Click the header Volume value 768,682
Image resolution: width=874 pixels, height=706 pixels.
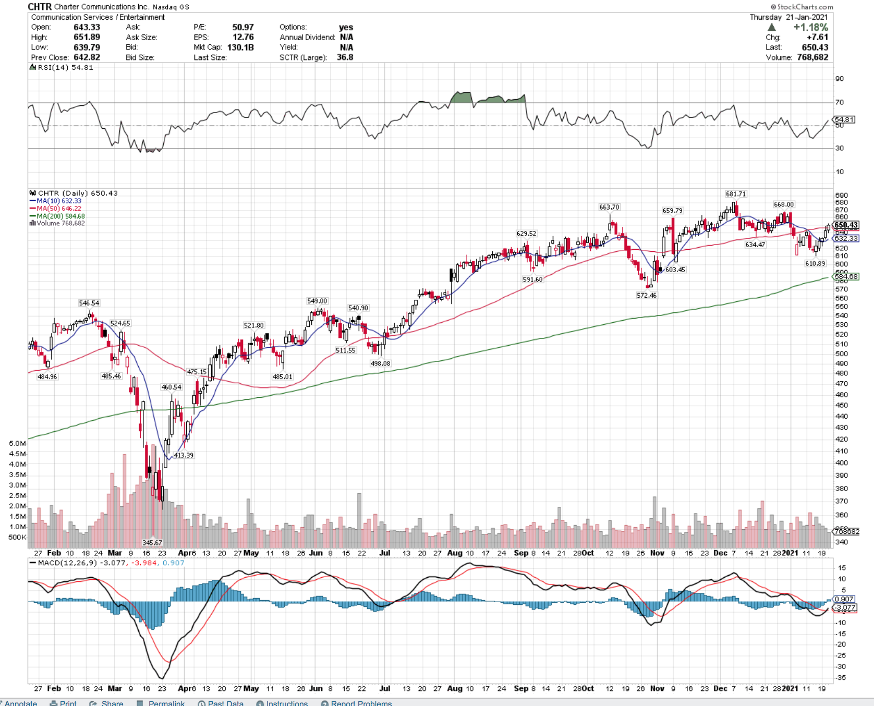tap(812, 57)
